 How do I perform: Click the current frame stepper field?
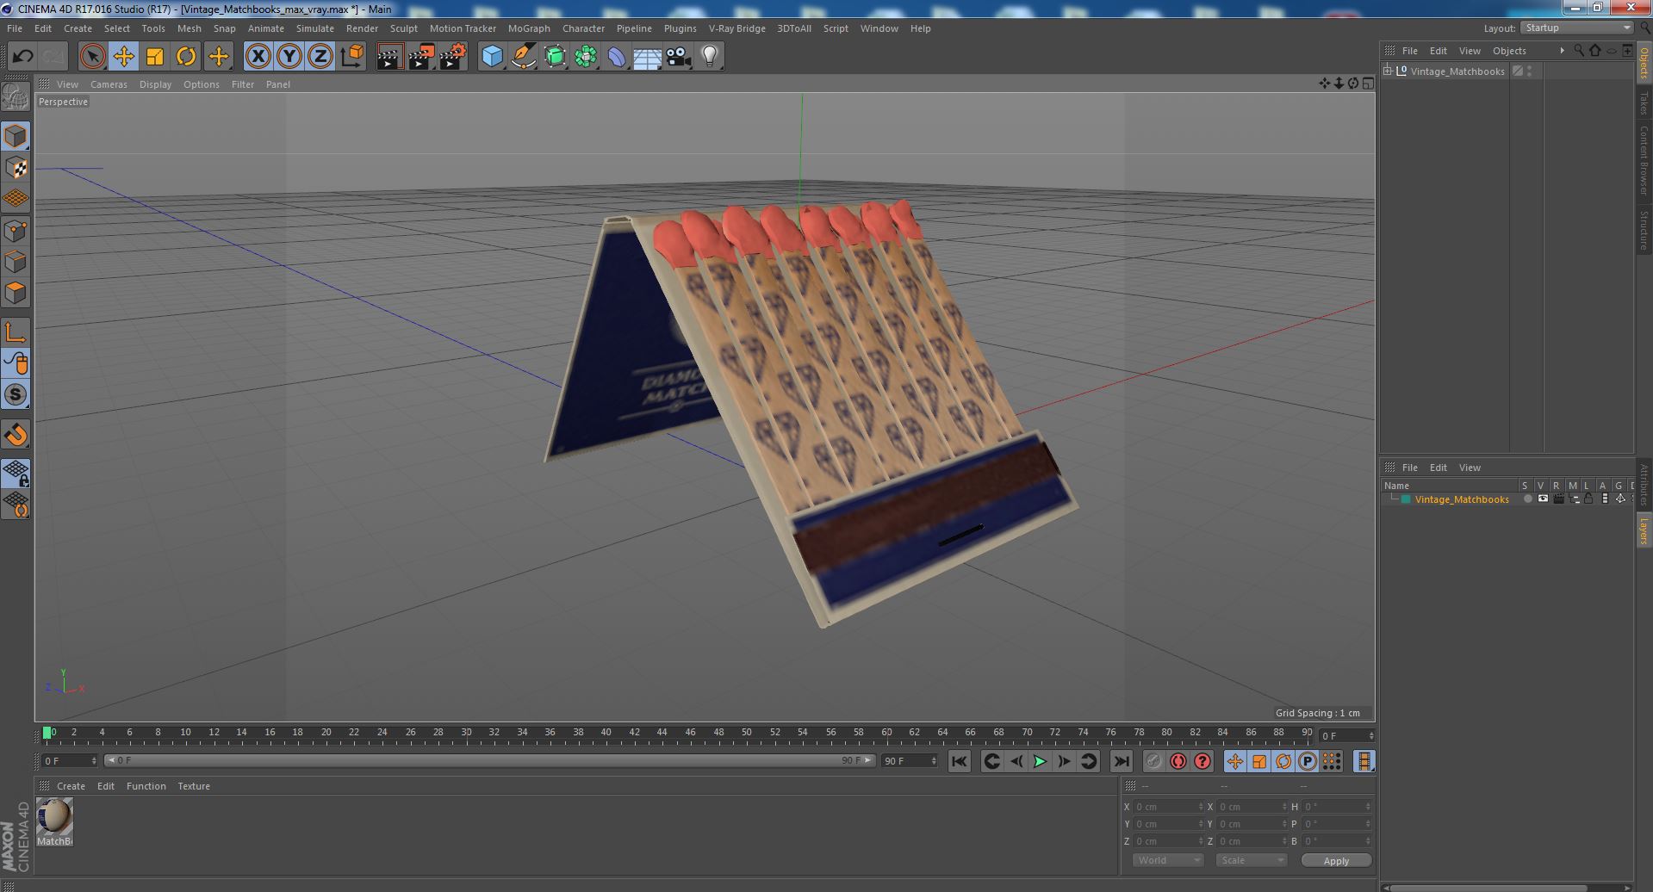point(1346,736)
